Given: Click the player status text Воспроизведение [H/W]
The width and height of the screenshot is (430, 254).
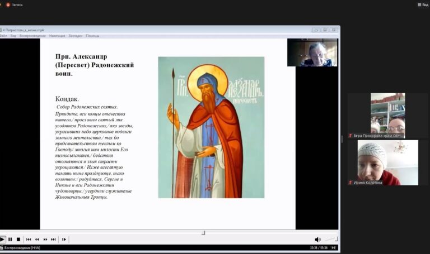Looking at the screenshot, I should point(22,248).
